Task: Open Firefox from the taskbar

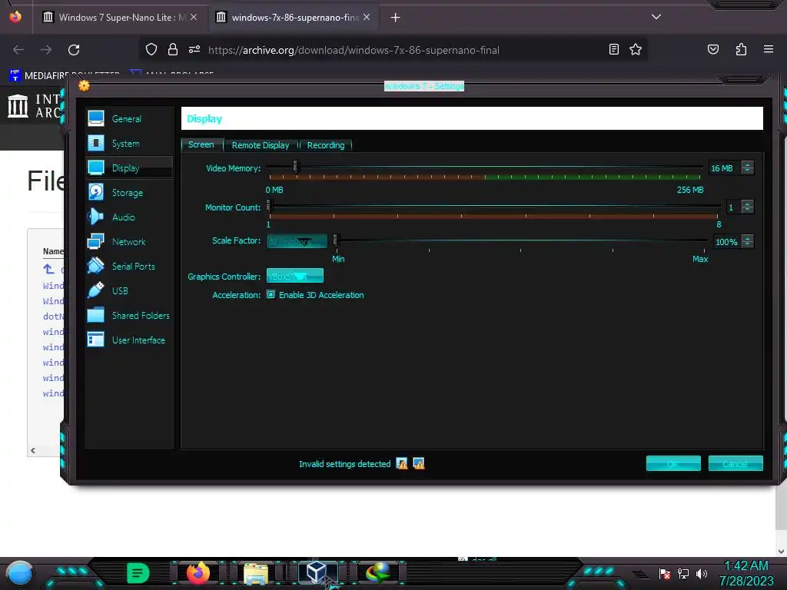Action: click(x=198, y=572)
